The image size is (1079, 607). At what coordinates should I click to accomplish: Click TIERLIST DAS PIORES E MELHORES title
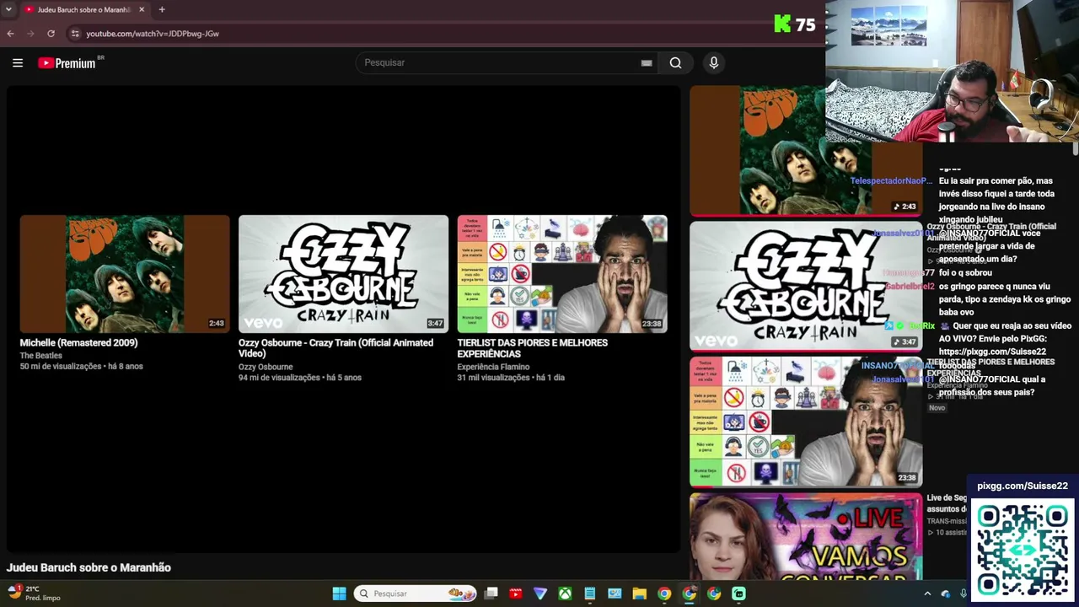532,348
